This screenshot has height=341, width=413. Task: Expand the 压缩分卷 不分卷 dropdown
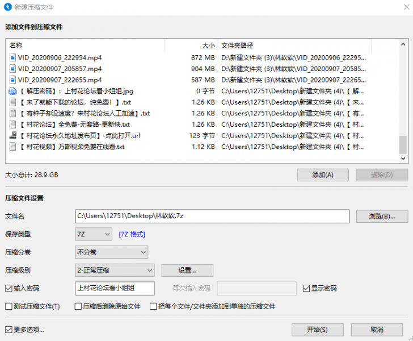pos(111,252)
